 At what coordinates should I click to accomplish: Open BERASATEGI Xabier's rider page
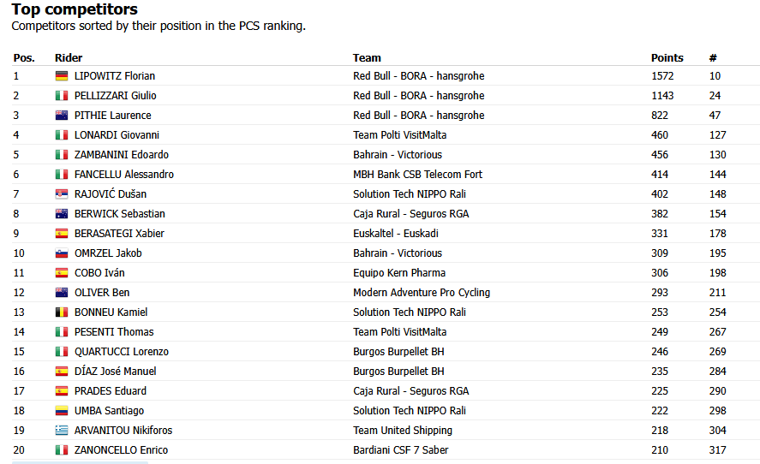click(x=119, y=234)
